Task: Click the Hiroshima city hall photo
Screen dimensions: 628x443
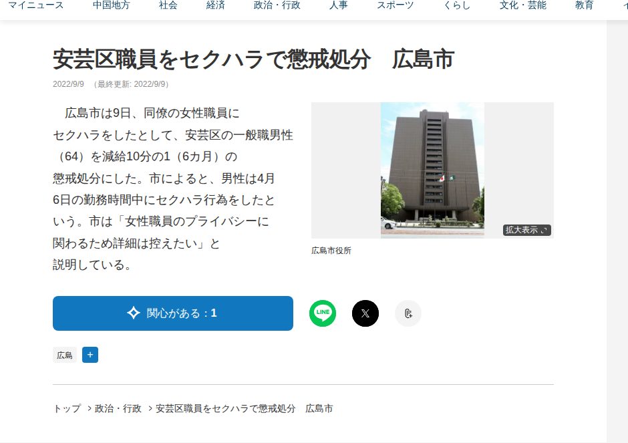Action: click(432, 170)
